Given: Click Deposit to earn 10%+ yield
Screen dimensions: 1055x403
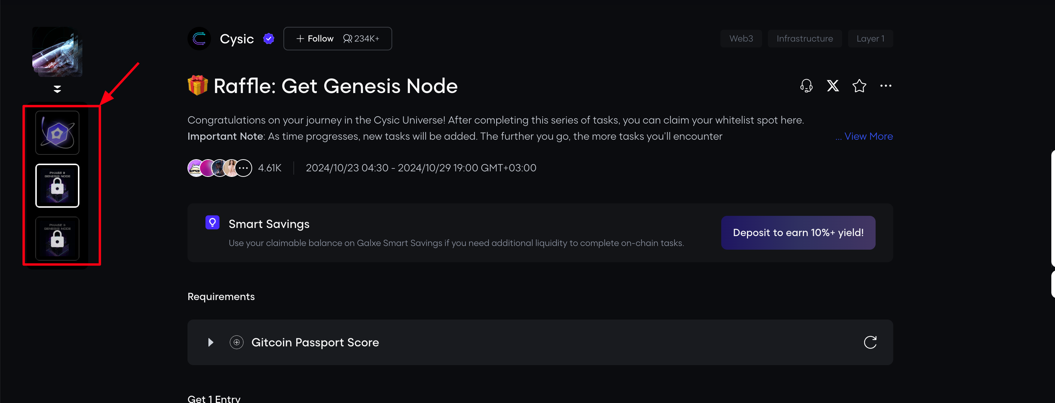Looking at the screenshot, I should [x=798, y=232].
